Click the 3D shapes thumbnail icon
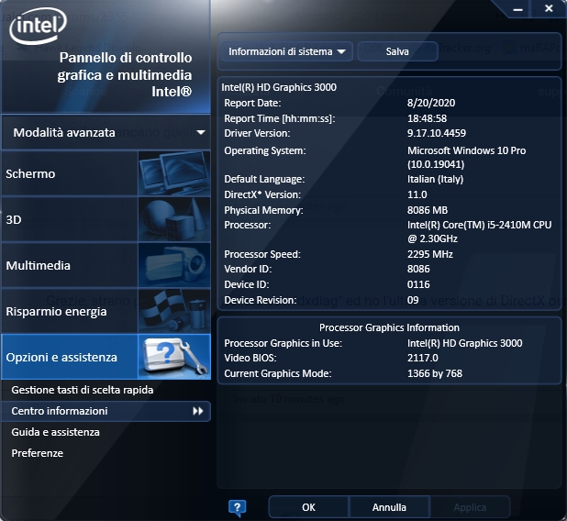 (x=174, y=219)
